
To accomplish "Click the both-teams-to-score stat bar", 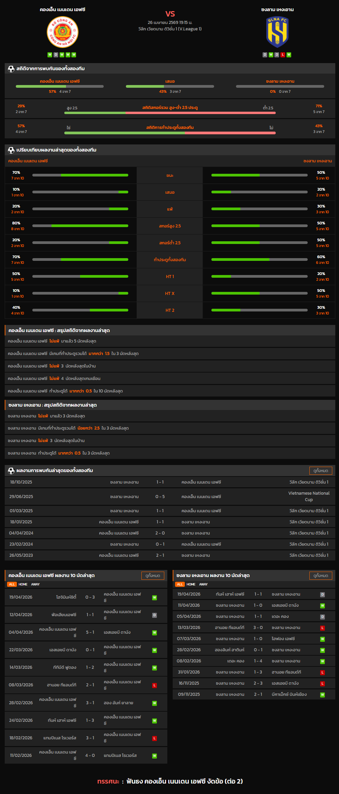I will 170,133.
